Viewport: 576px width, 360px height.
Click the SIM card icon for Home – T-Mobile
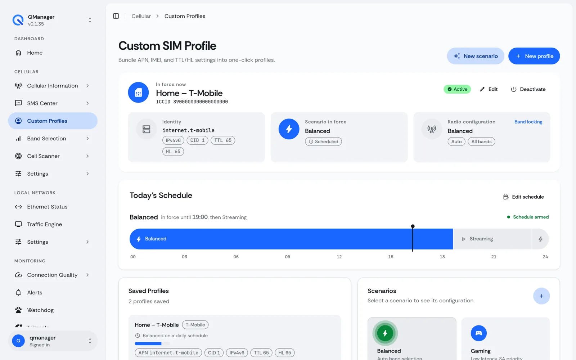tap(138, 93)
